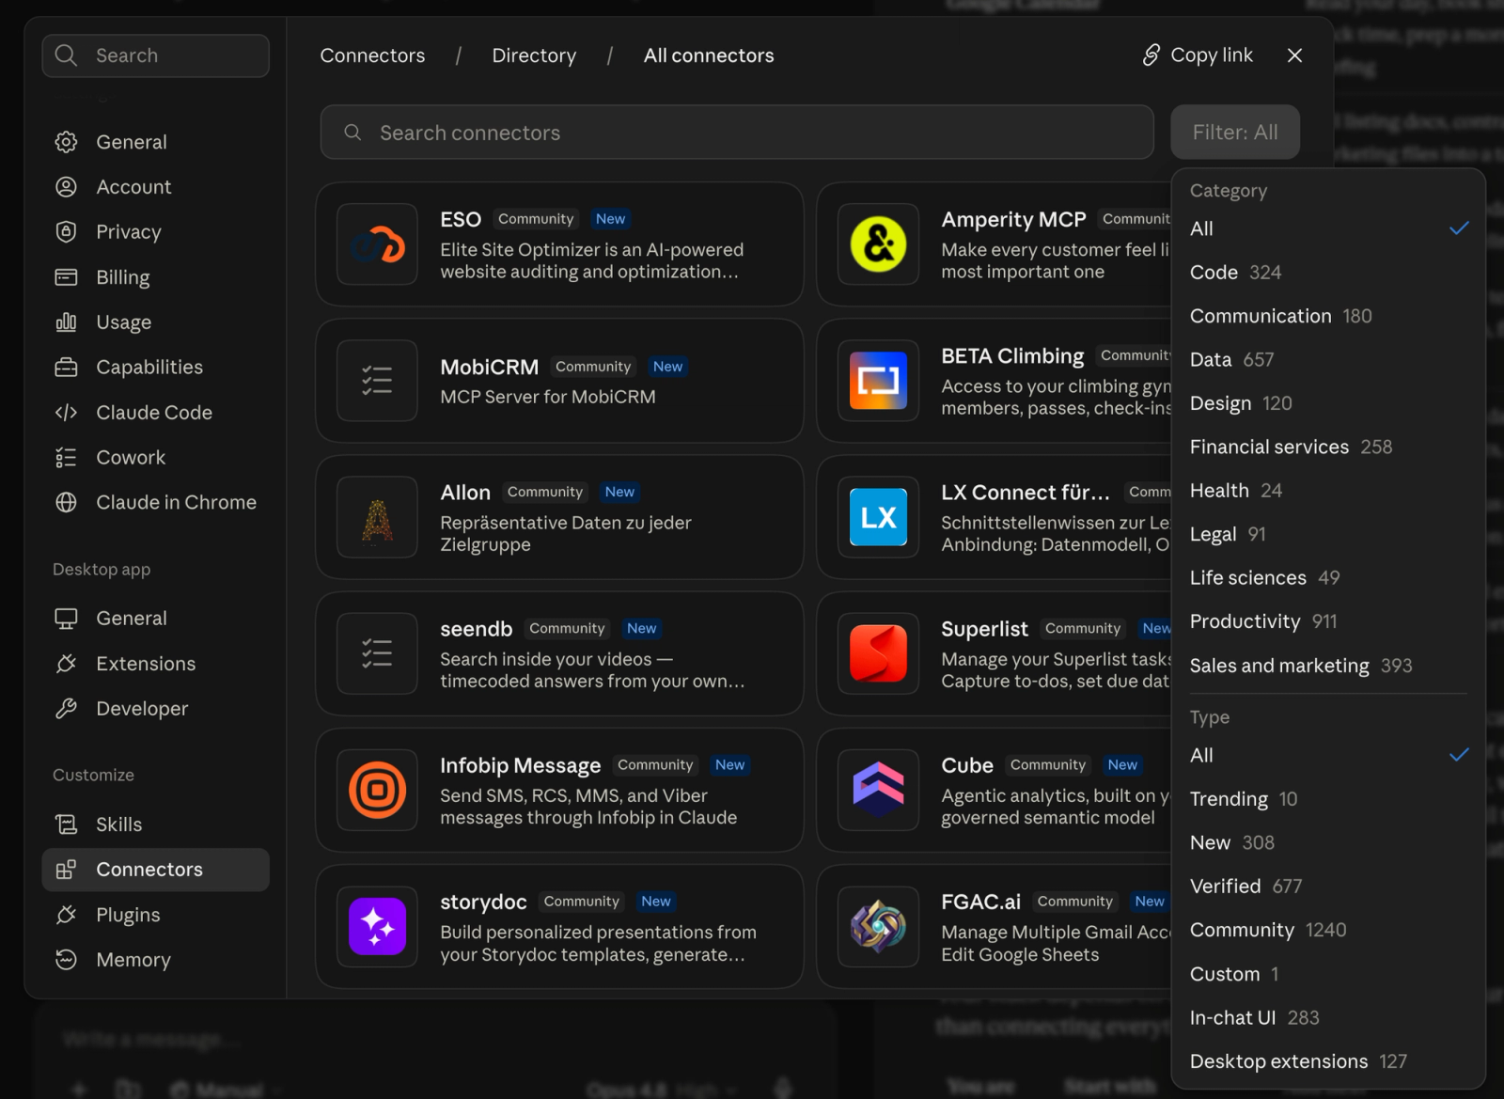
Task: Click the Superlist red logo
Action: 878,653
